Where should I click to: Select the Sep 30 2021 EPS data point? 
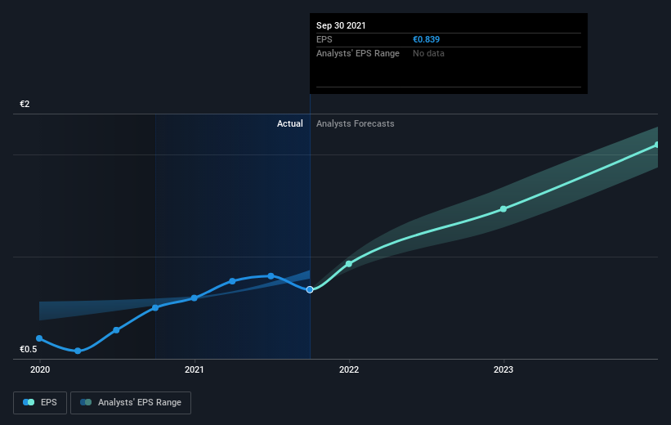click(310, 290)
